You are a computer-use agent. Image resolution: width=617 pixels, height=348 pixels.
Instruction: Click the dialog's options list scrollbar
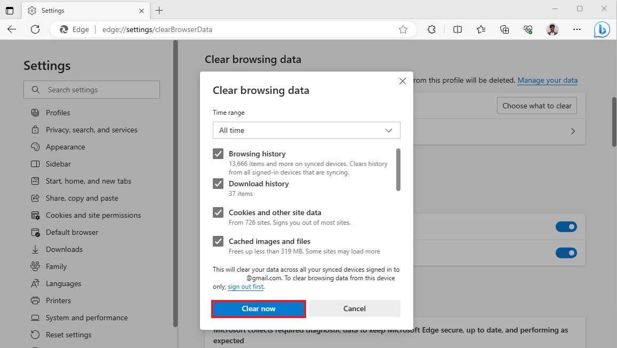pyautogui.click(x=398, y=170)
